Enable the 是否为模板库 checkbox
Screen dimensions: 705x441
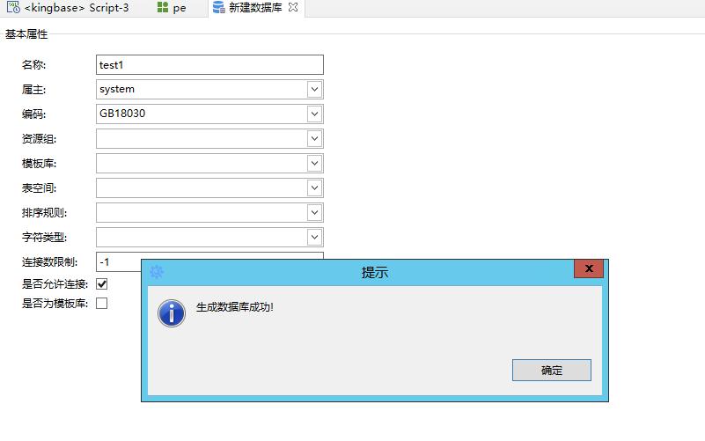[101, 304]
